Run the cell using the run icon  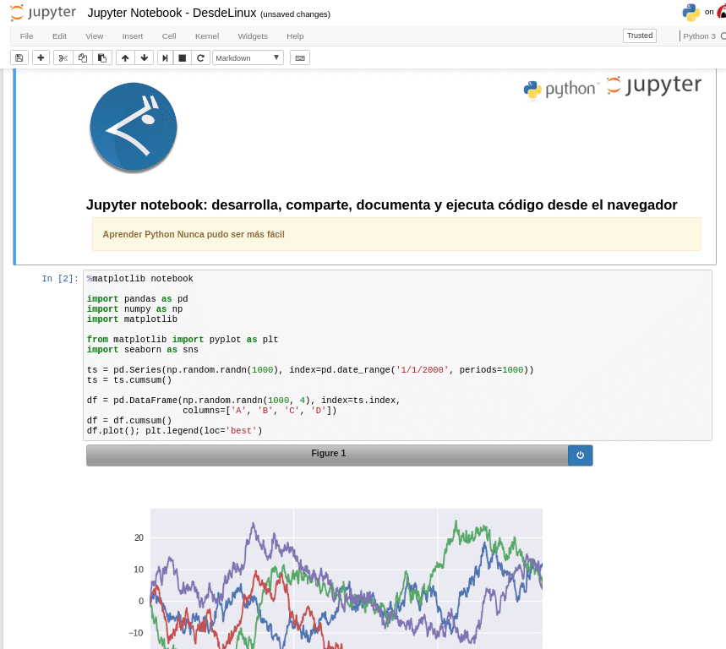point(164,57)
